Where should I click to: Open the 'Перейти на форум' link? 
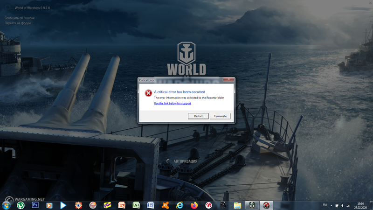18,23
